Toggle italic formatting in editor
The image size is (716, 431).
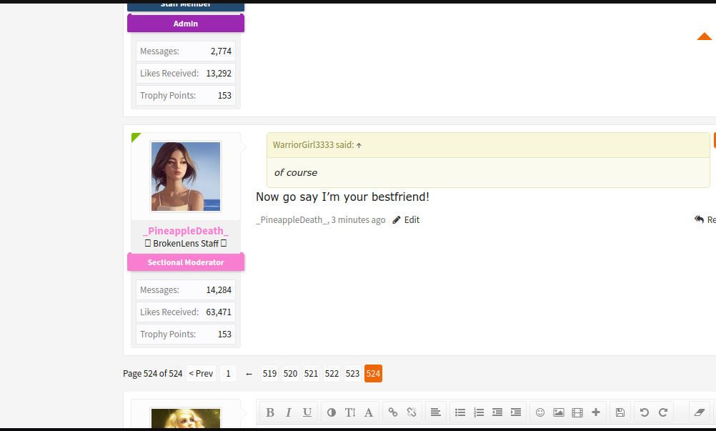(x=288, y=412)
